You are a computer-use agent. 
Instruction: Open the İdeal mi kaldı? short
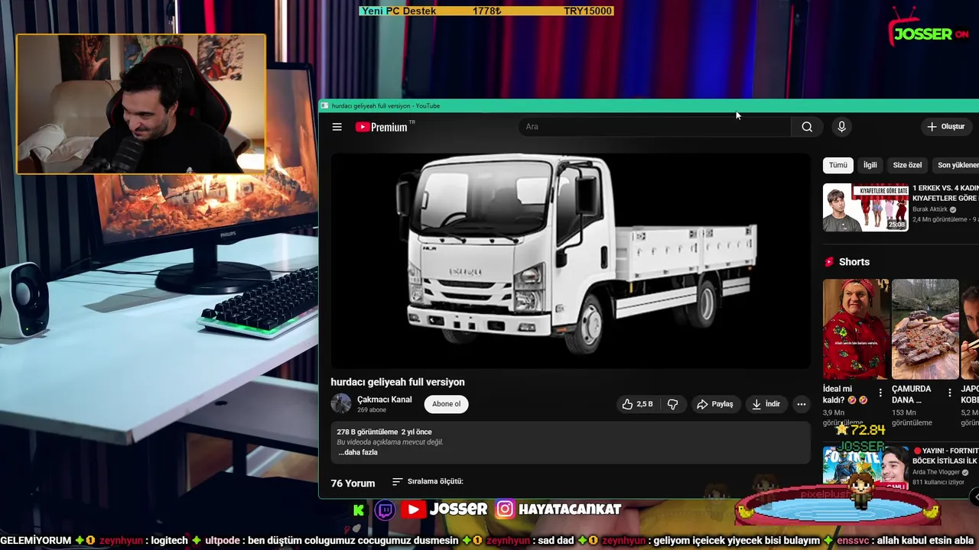click(856, 329)
